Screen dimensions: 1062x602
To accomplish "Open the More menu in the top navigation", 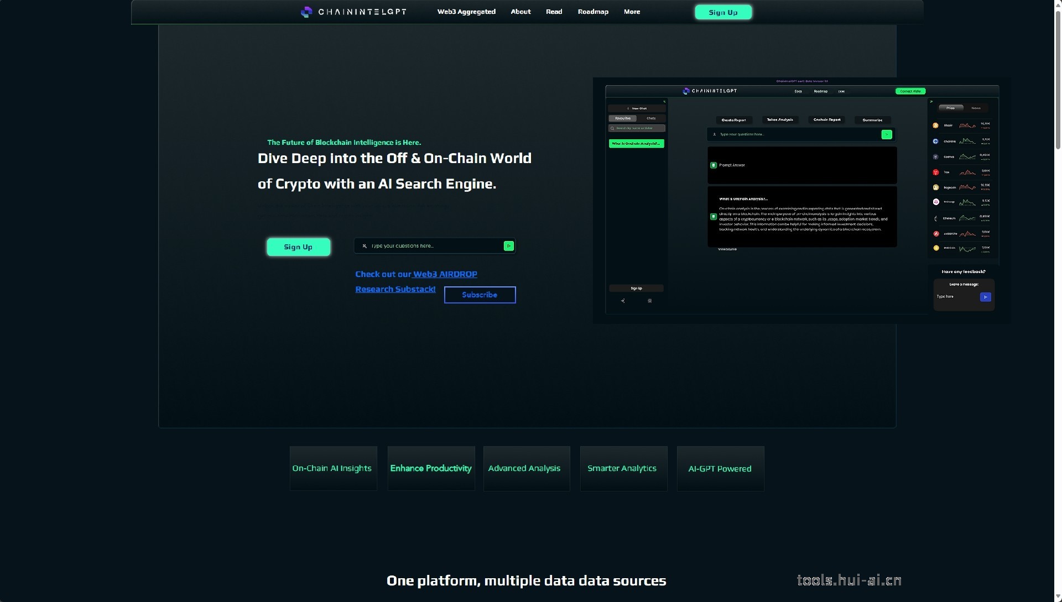I will tap(632, 12).
